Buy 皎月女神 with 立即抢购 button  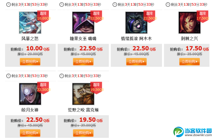(30, 133)
